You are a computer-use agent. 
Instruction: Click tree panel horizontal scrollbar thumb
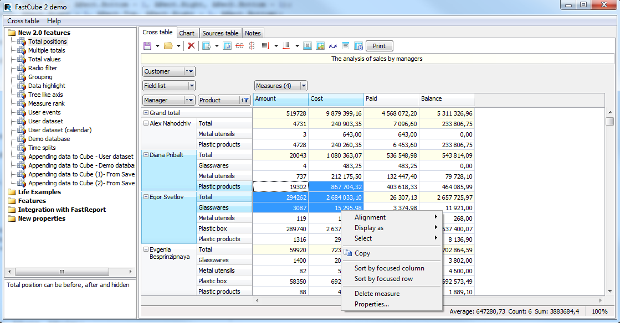[x=62, y=272]
